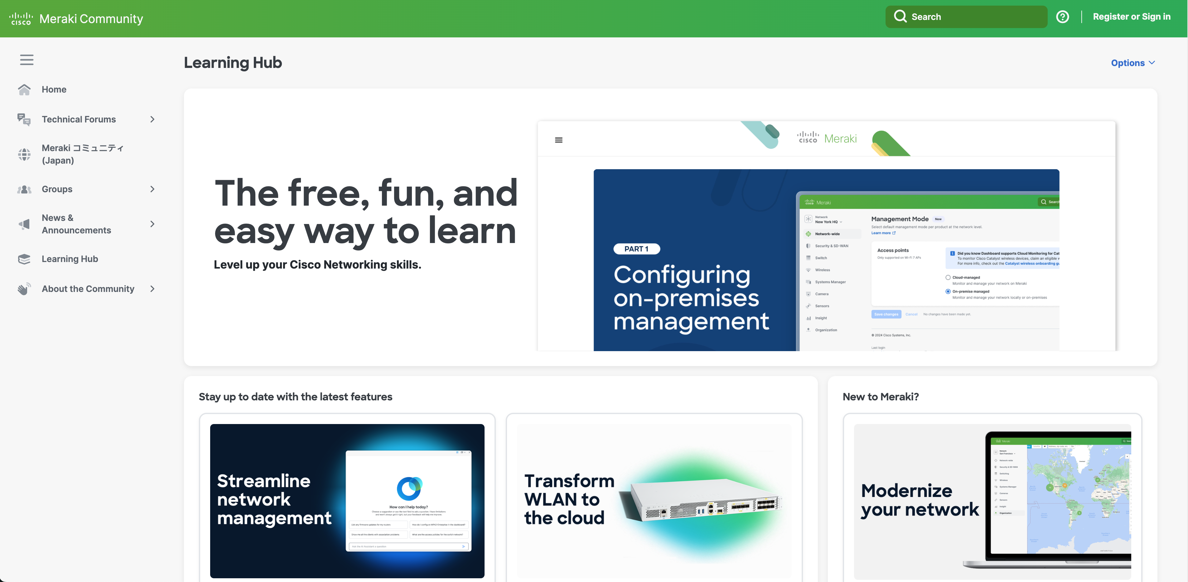1188x582 pixels.
Task: Click the globe icon for Meraki コミュニティ (Japan)
Action: click(24, 154)
